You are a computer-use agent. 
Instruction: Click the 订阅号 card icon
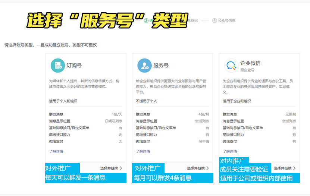[x=58, y=66]
